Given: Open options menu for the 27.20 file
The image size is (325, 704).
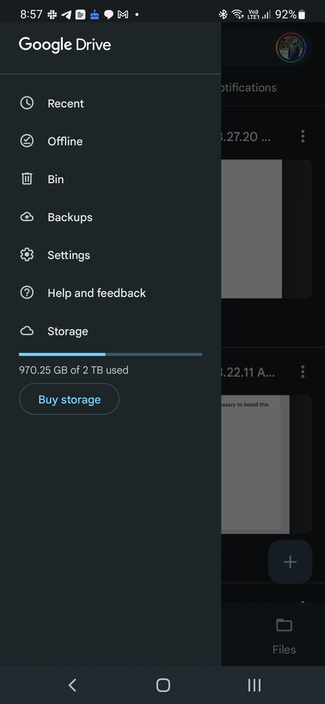Looking at the screenshot, I should tap(303, 136).
